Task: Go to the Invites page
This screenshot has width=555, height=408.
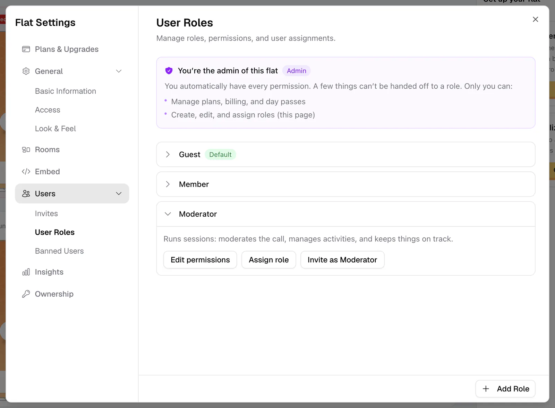Action: (46, 214)
